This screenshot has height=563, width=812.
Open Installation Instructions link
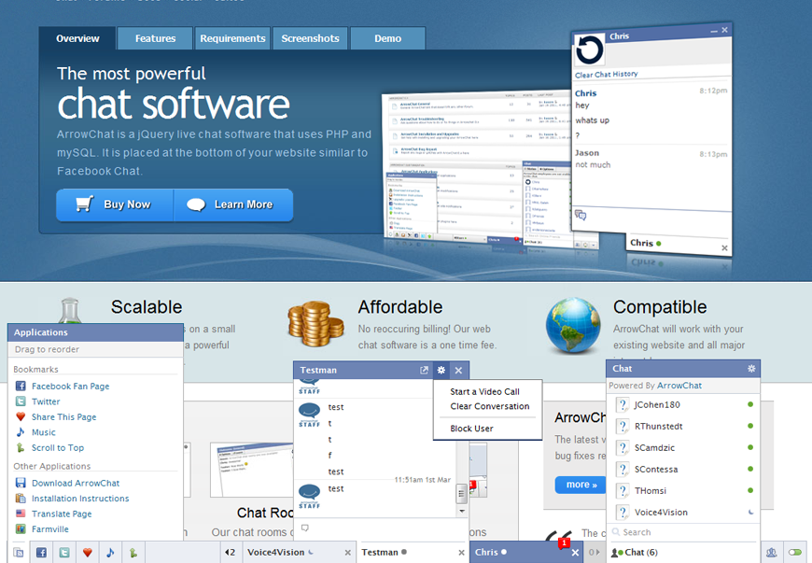[80, 499]
